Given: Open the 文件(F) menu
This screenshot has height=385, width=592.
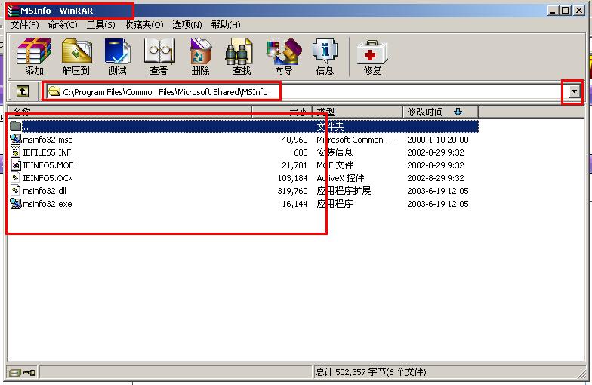Looking at the screenshot, I should tap(24, 25).
